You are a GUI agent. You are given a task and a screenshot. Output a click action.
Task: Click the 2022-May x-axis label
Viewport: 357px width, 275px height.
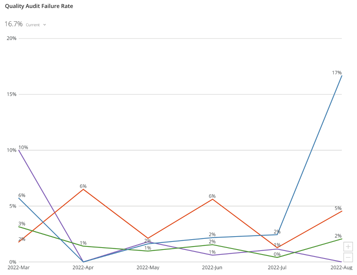[x=148, y=268]
